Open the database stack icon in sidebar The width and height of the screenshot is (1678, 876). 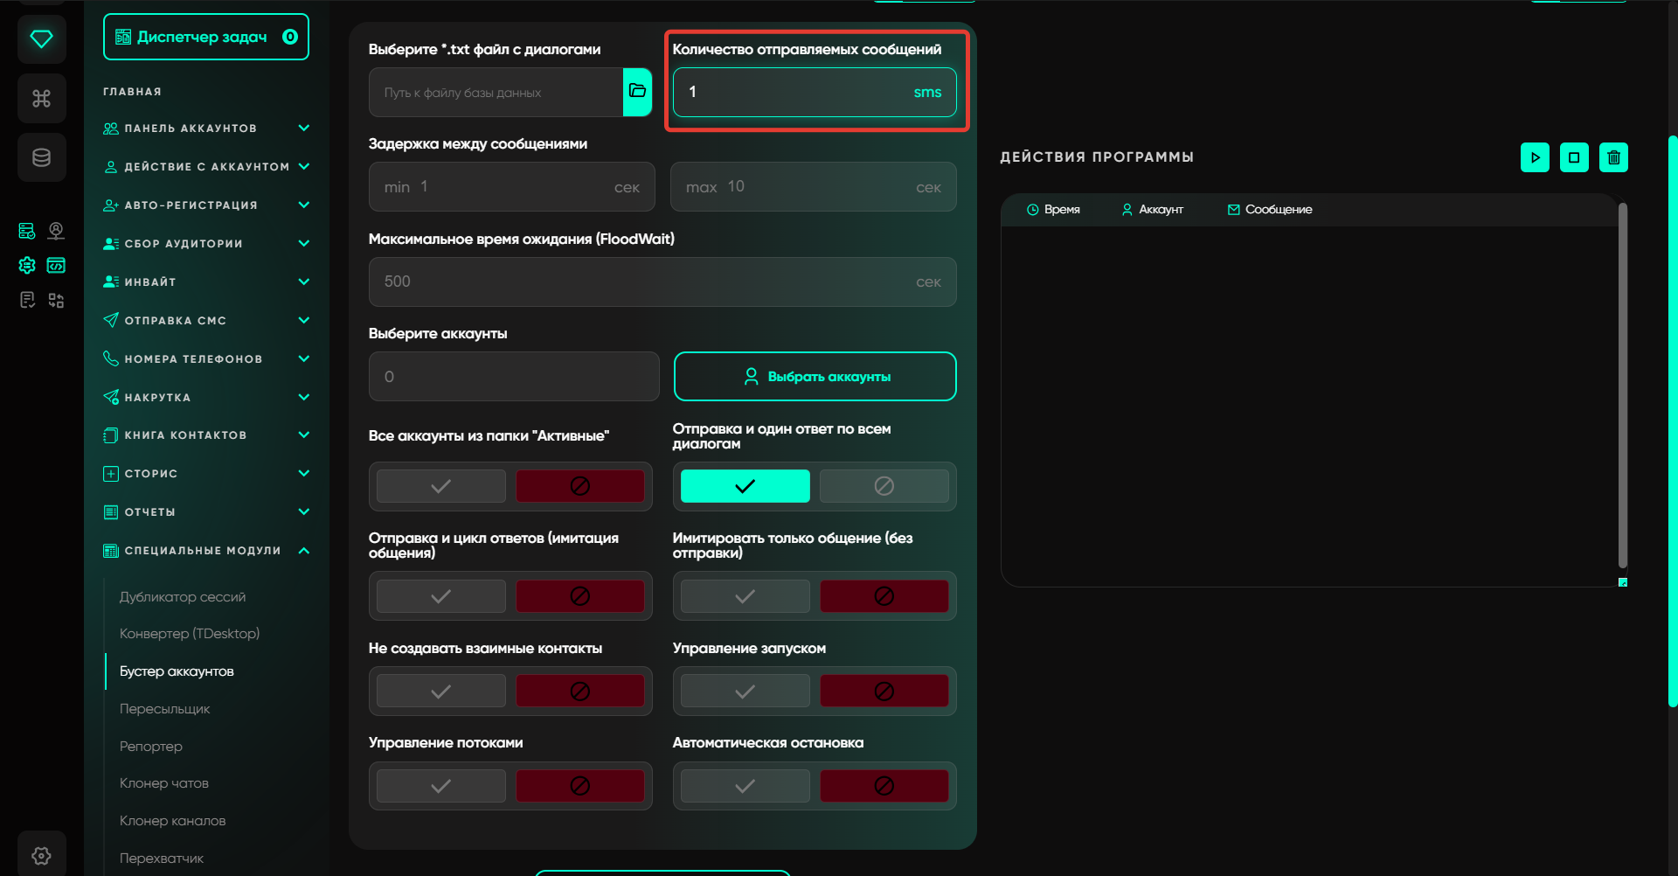41,158
